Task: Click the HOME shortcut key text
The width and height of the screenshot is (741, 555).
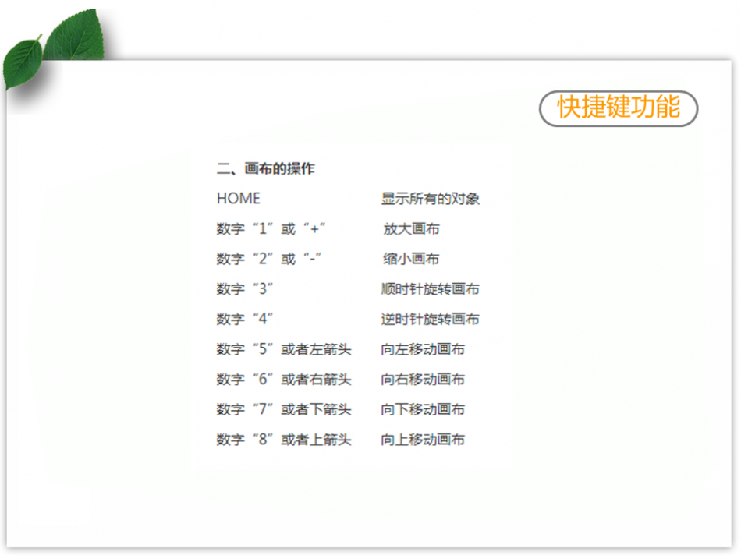Action: tap(239, 199)
